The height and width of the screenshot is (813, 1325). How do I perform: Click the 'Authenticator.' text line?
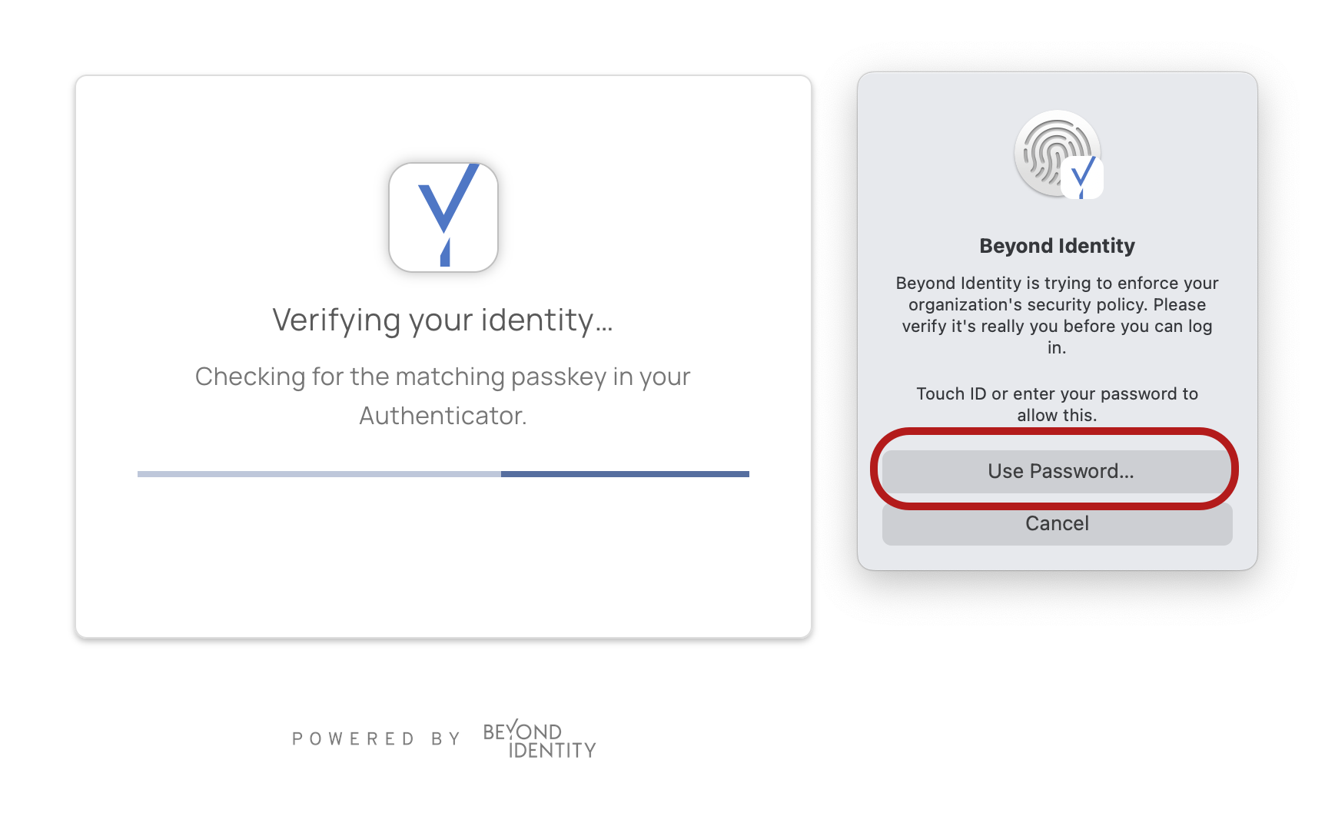pyautogui.click(x=443, y=416)
